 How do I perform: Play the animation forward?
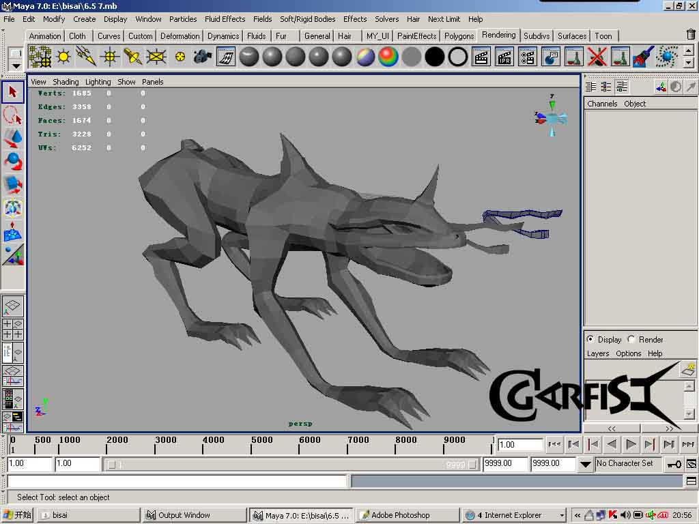click(631, 444)
